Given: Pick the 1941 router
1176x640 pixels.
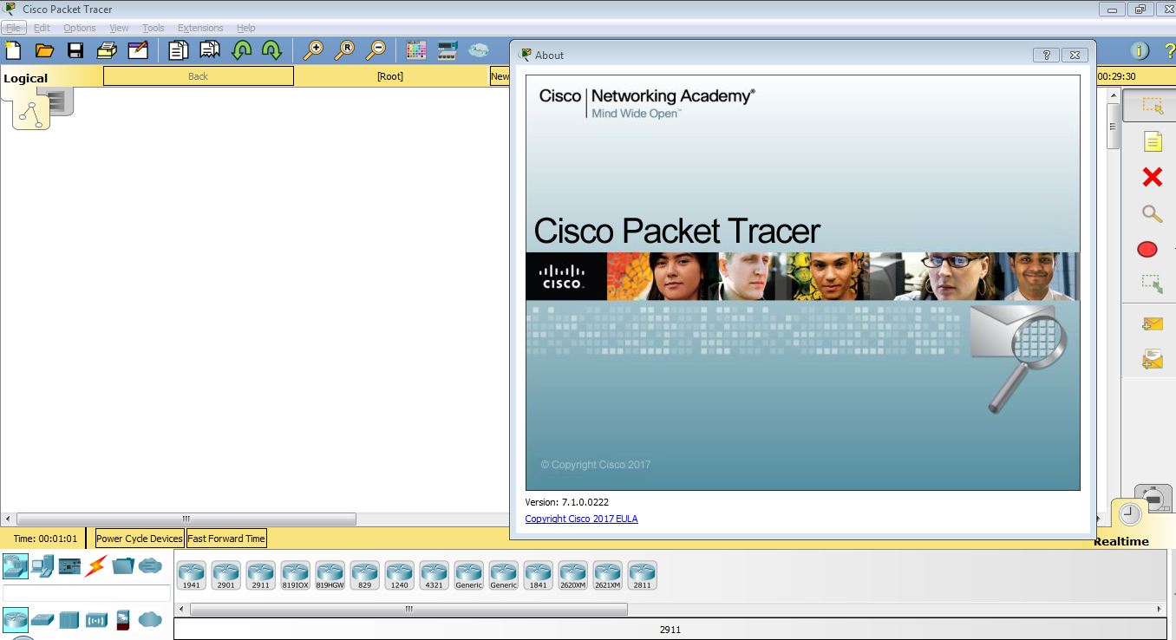Looking at the screenshot, I should [x=192, y=576].
